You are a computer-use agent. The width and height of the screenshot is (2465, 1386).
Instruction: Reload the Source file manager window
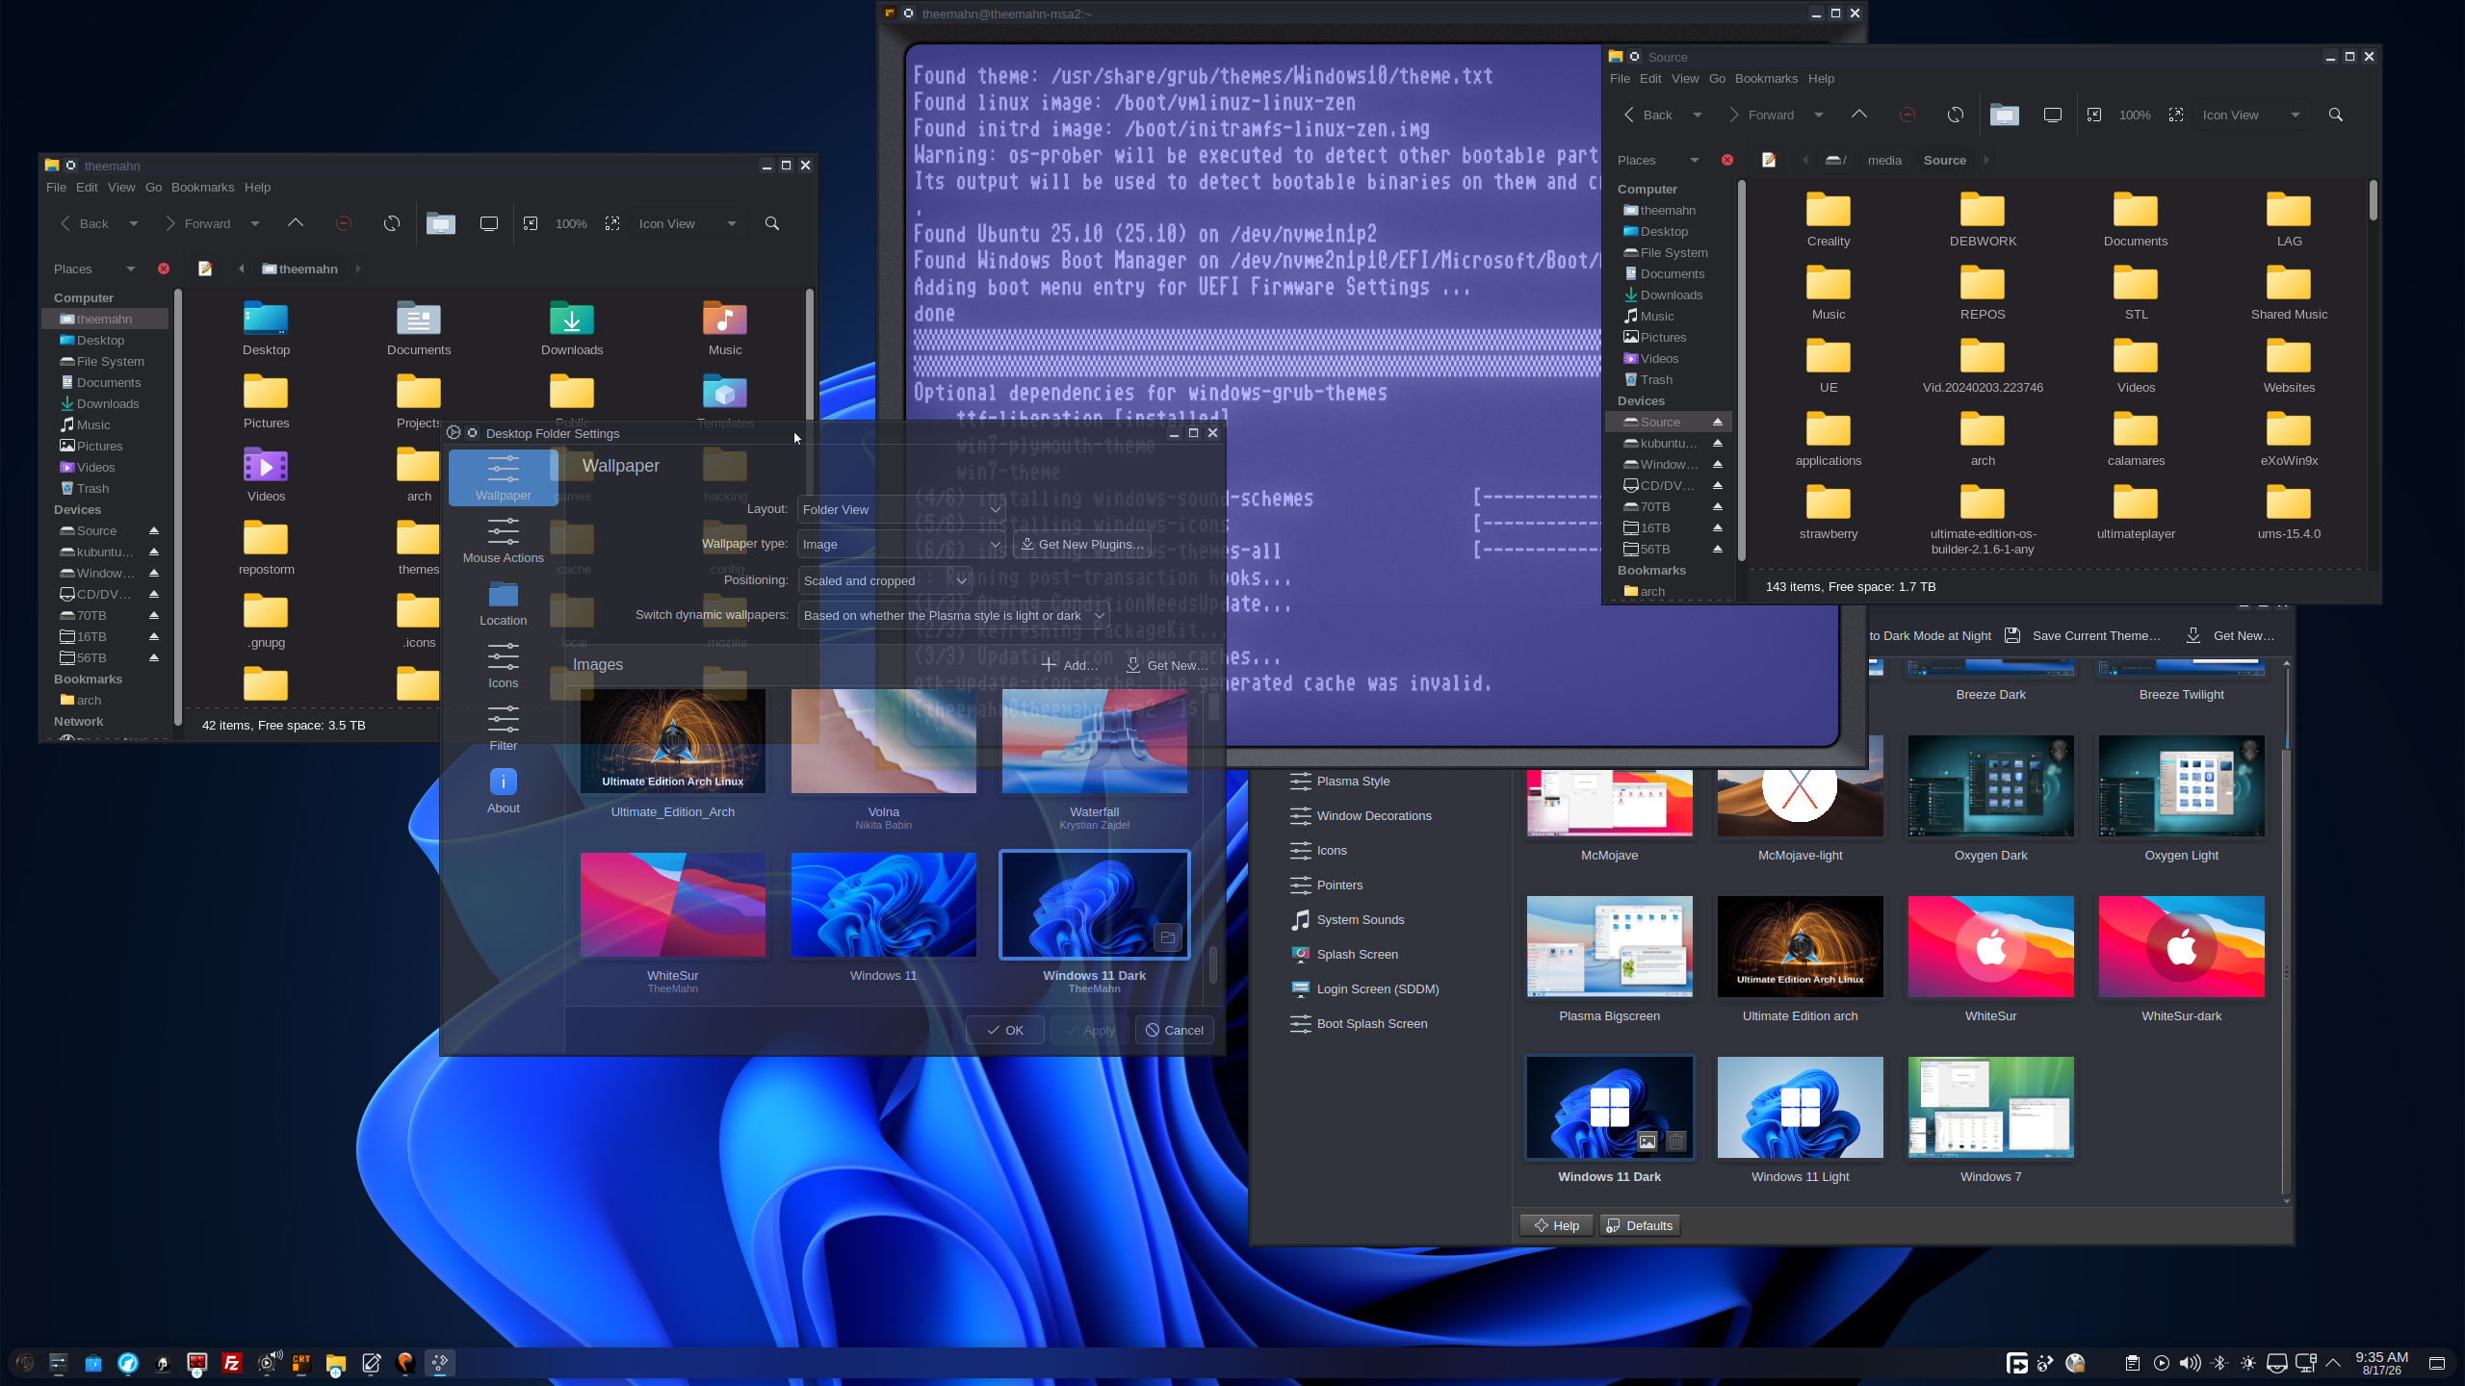[x=1956, y=115]
